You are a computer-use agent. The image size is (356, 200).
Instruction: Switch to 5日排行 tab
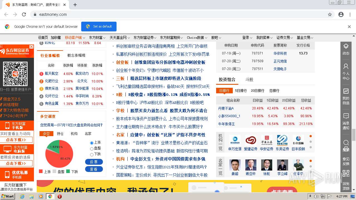coord(241,91)
